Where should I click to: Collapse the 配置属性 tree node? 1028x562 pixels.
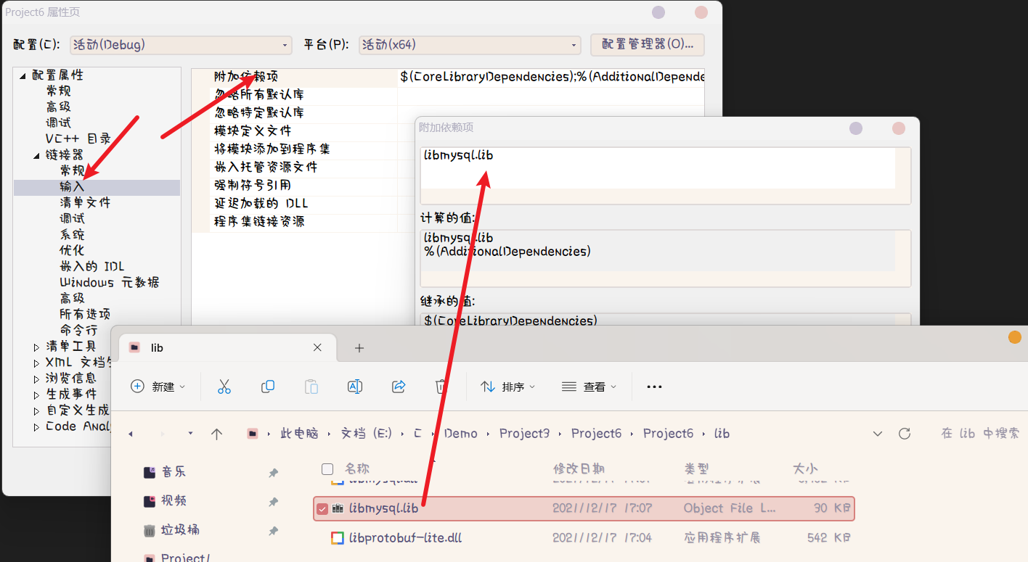click(x=23, y=75)
